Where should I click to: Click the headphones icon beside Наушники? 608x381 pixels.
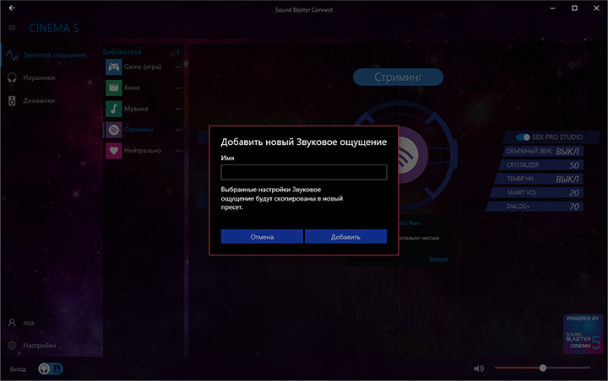[12, 78]
